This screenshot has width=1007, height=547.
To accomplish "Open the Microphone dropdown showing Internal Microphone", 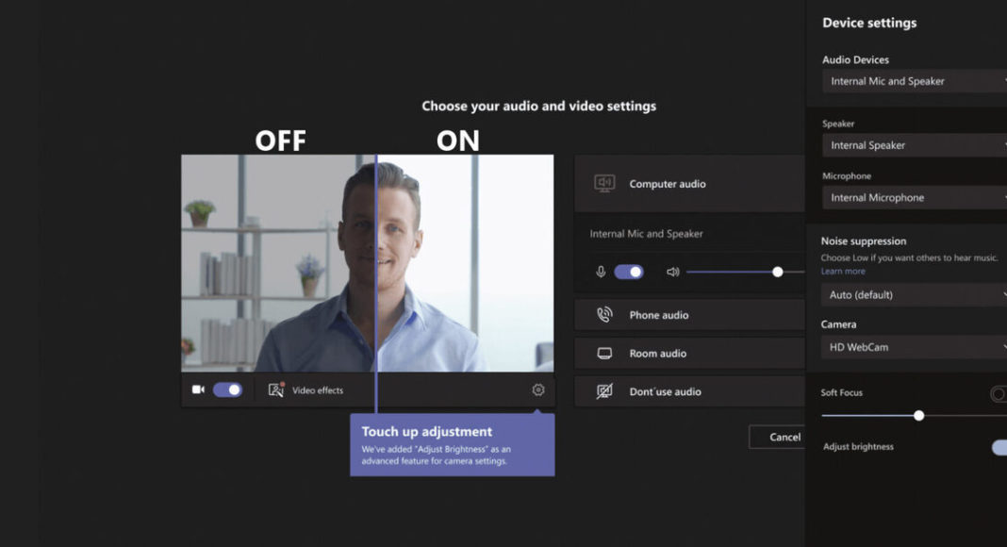I will (x=915, y=198).
